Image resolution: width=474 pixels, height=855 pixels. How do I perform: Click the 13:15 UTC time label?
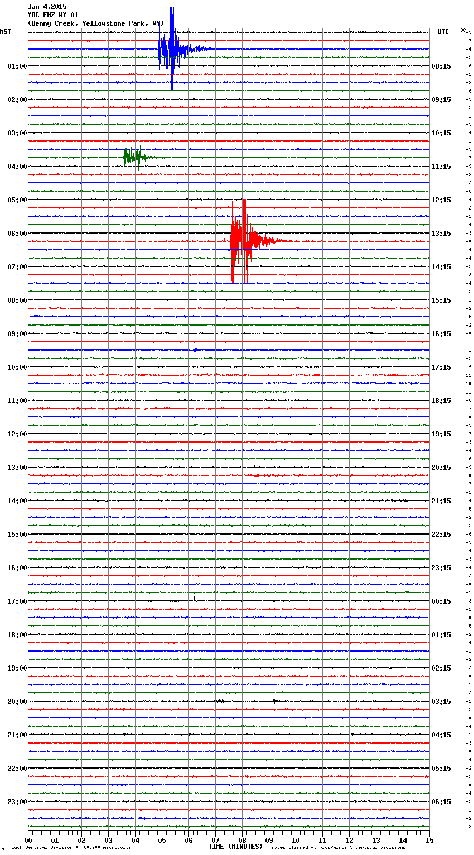[441, 234]
